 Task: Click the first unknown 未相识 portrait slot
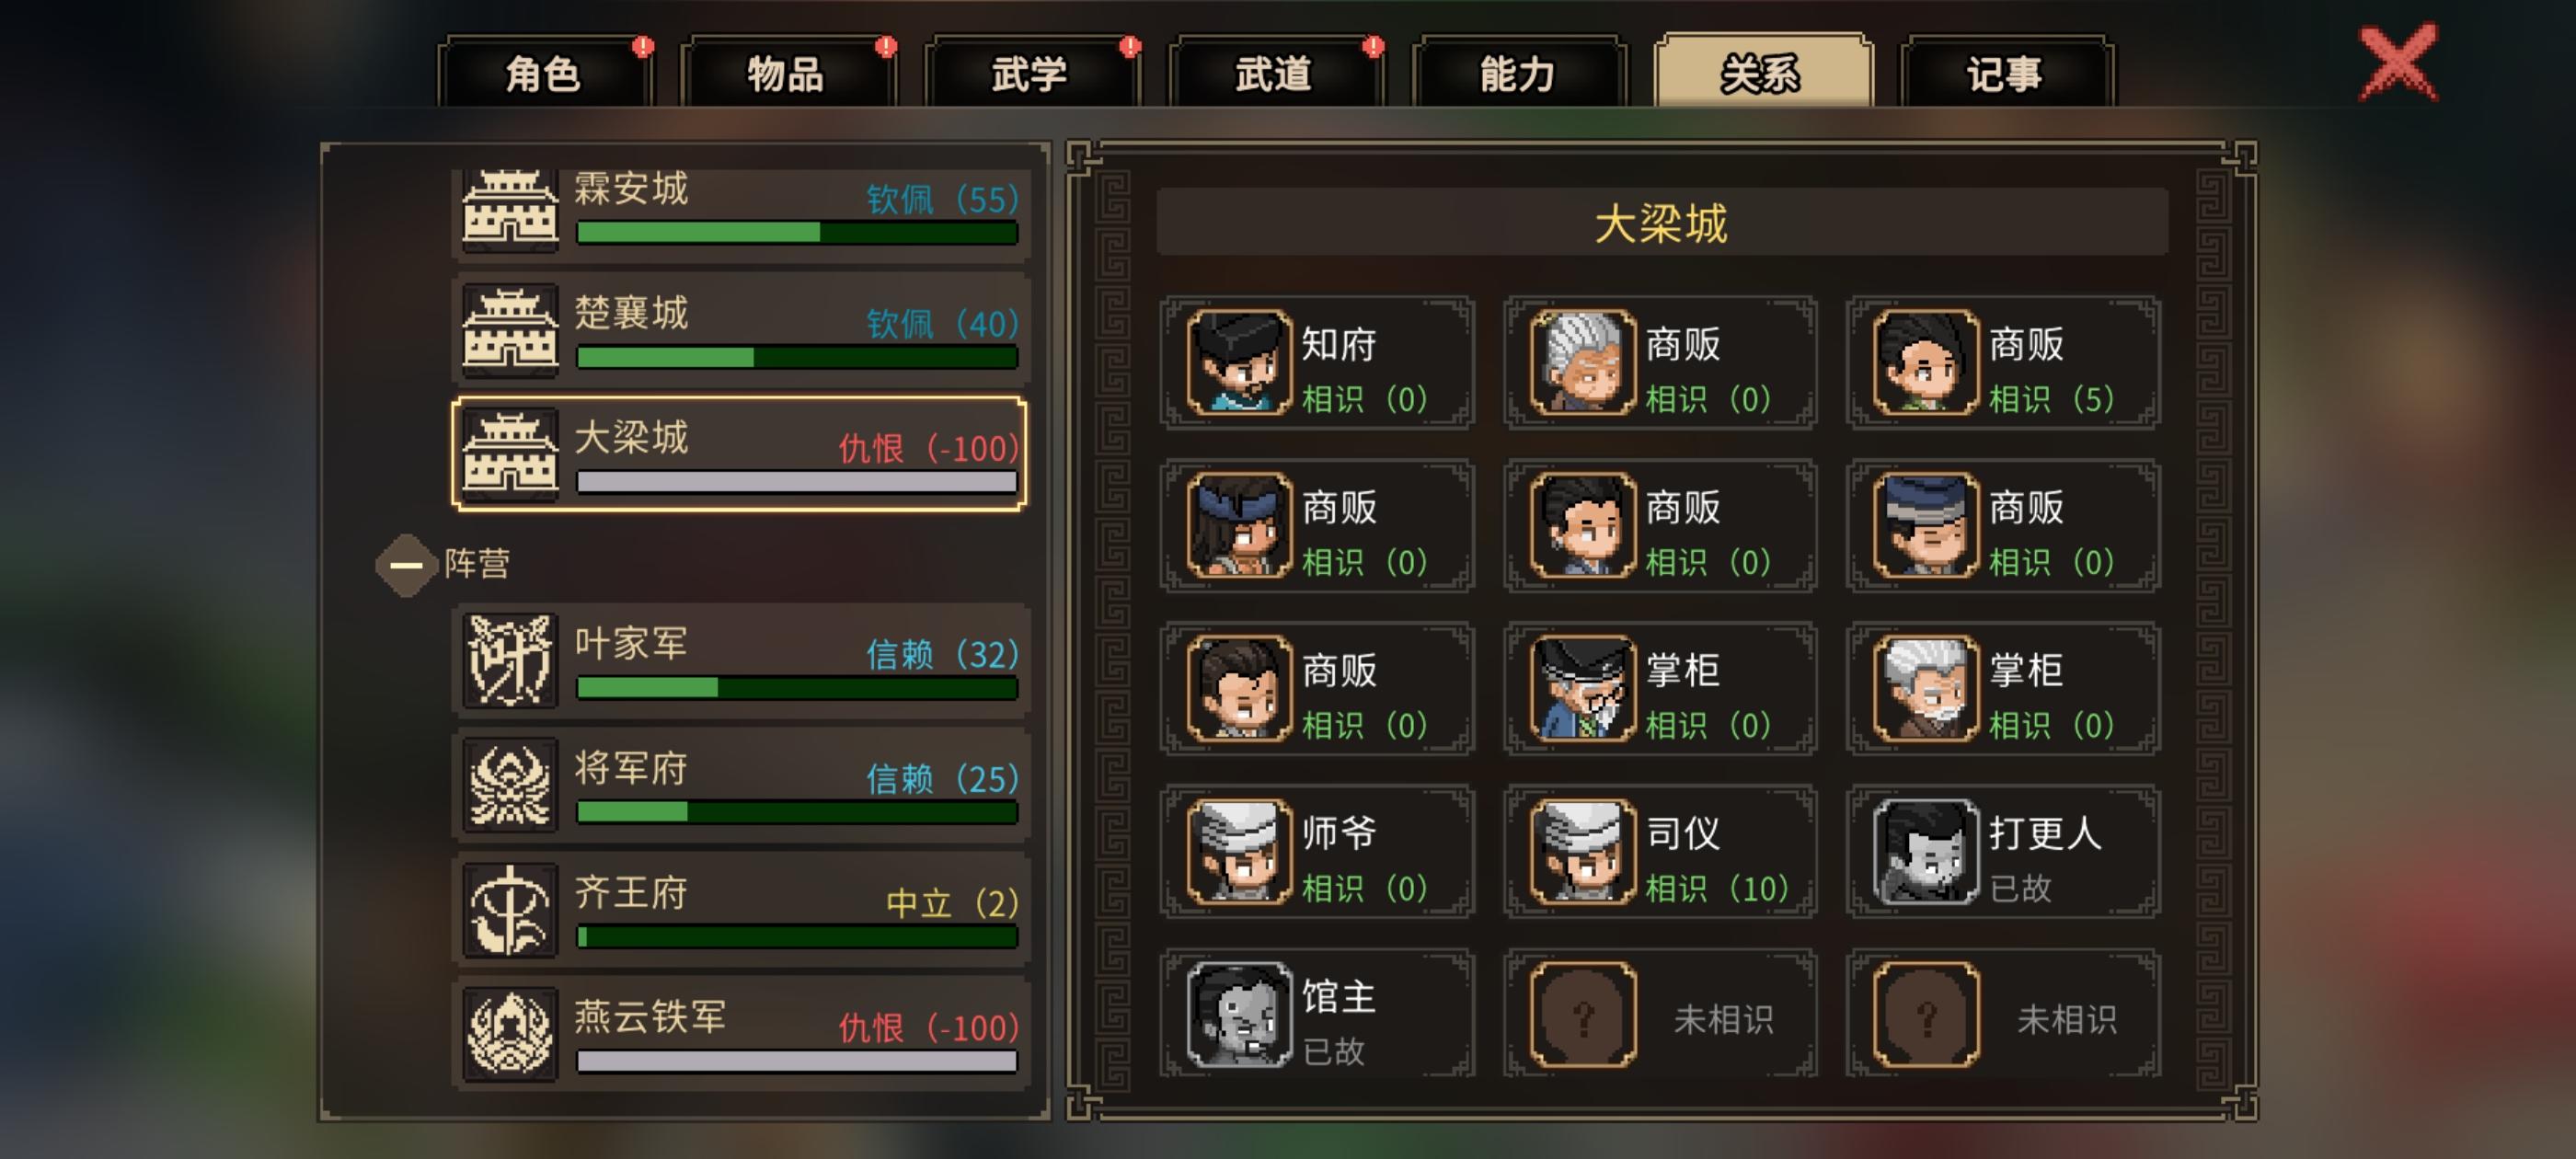1583,1015
